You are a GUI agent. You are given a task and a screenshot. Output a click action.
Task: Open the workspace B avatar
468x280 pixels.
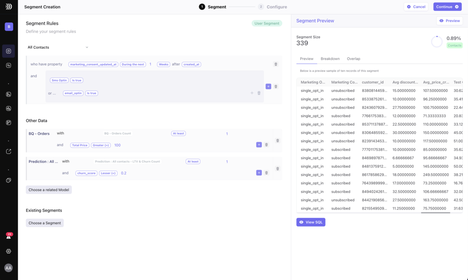(9, 27)
